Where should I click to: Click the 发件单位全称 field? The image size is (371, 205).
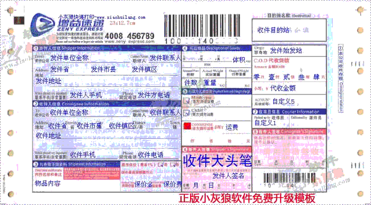[69, 58]
